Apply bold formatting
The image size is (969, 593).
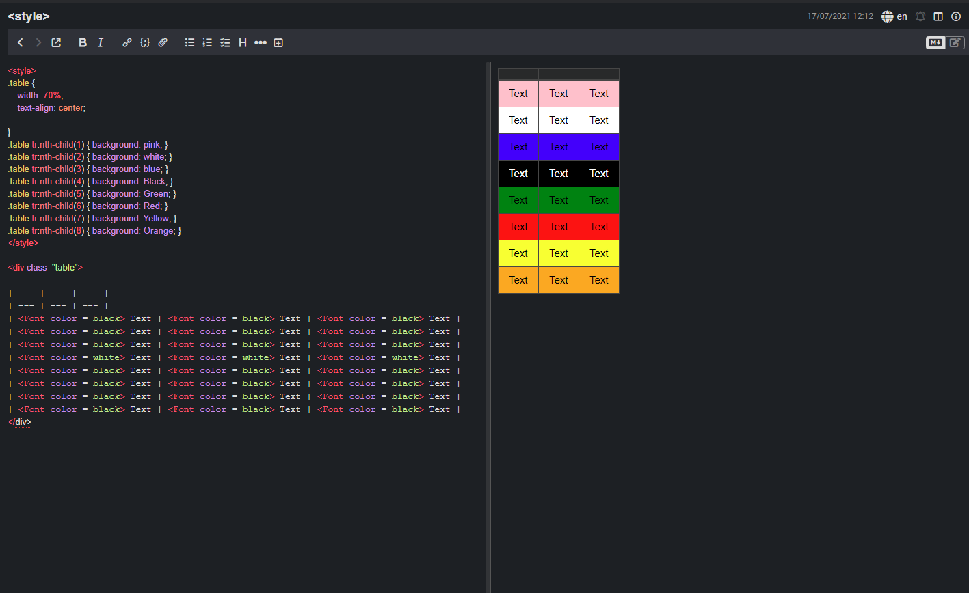[x=83, y=42]
